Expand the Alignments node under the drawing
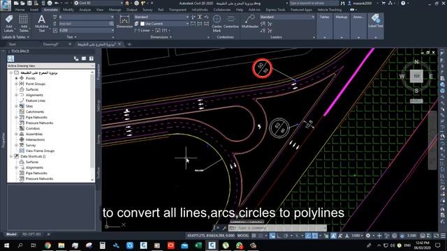Image resolution: width=447 pixels, height=251 pixels. pyautogui.click(x=16, y=95)
